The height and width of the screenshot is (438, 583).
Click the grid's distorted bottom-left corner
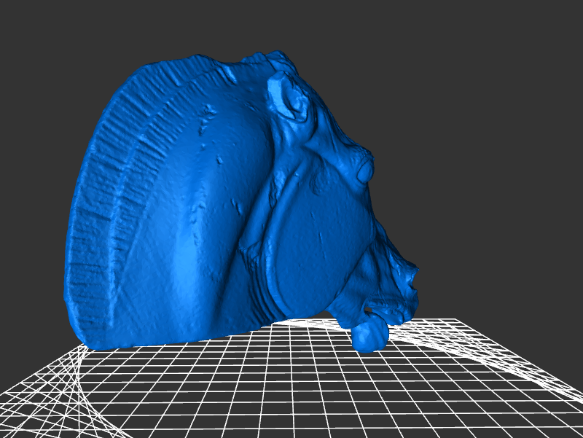pyautogui.click(x=22, y=415)
